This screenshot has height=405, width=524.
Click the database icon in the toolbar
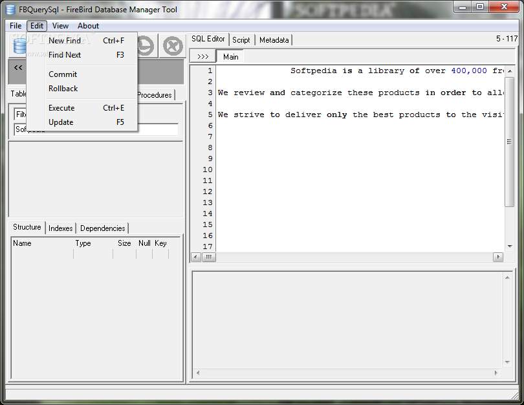(x=19, y=46)
